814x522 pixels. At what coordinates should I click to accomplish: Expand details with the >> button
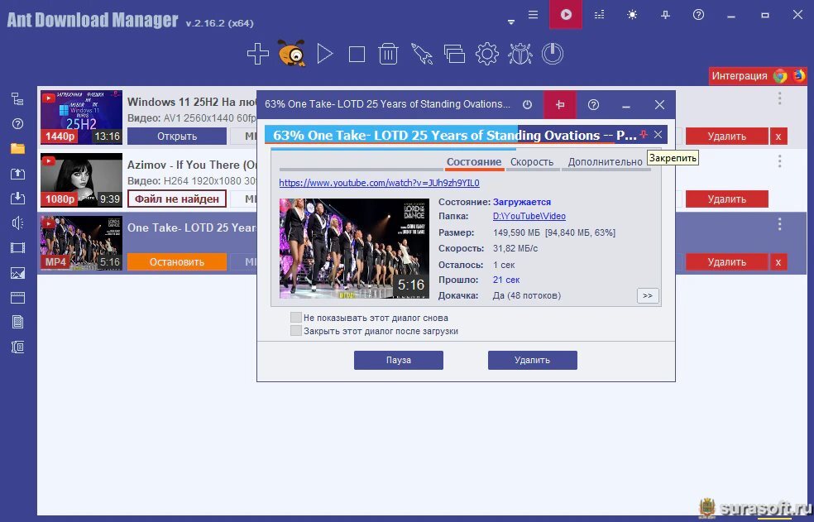pos(648,295)
